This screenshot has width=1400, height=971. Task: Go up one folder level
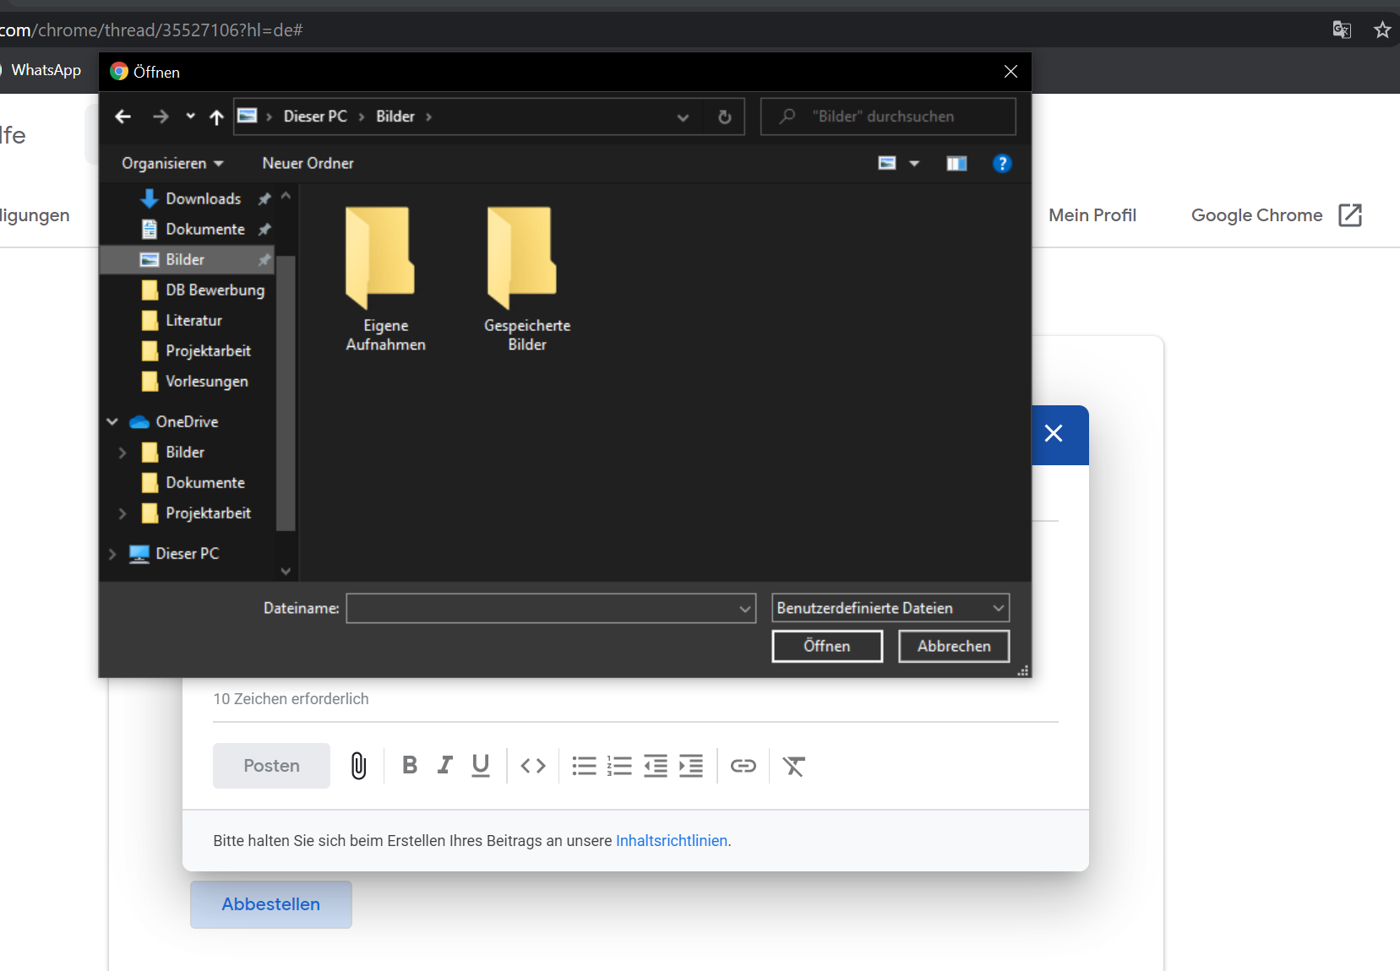216,117
